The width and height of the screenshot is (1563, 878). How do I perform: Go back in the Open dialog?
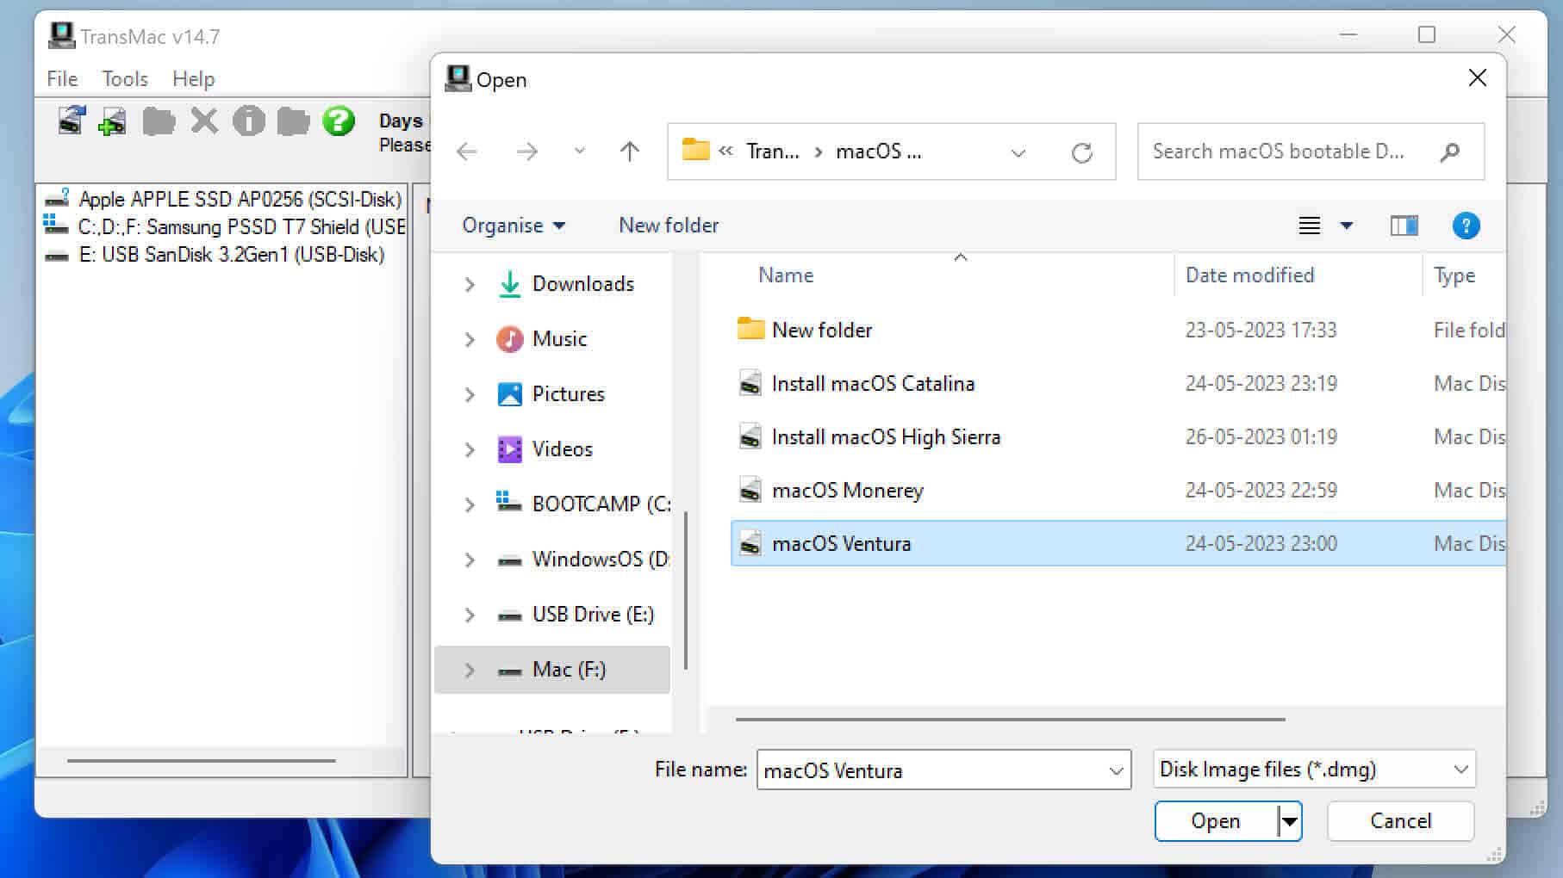click(467, 152)
